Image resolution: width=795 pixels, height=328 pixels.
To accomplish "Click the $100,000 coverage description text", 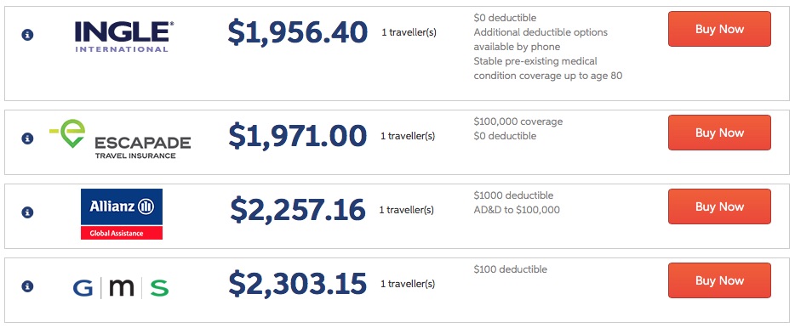I will coord(518,122).
